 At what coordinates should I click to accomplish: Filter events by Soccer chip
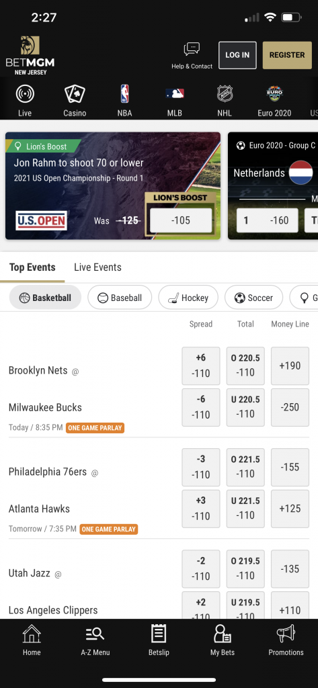click(x=253, y=298)
